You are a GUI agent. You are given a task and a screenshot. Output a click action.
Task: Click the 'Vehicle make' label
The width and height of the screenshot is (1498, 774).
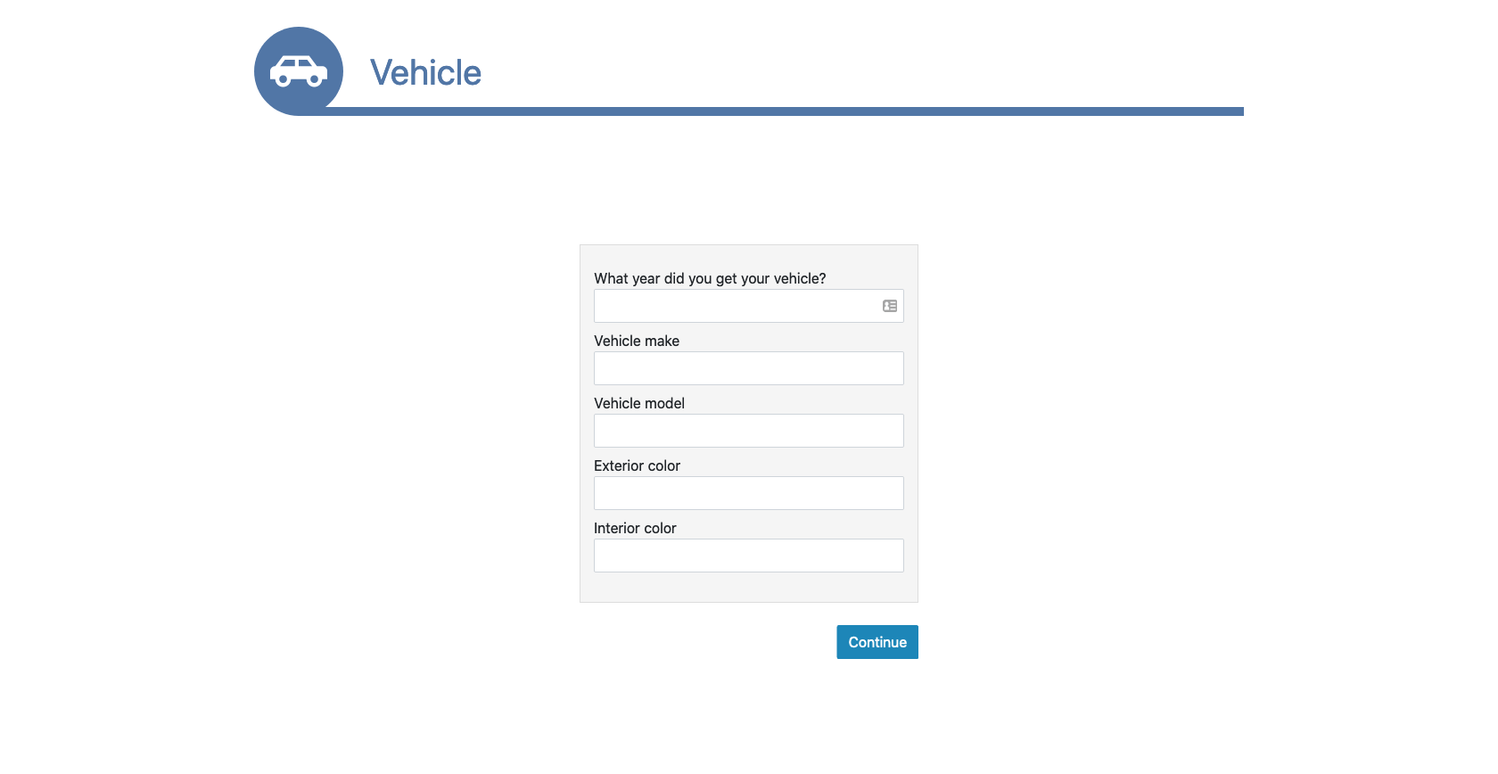coord(636,341)
